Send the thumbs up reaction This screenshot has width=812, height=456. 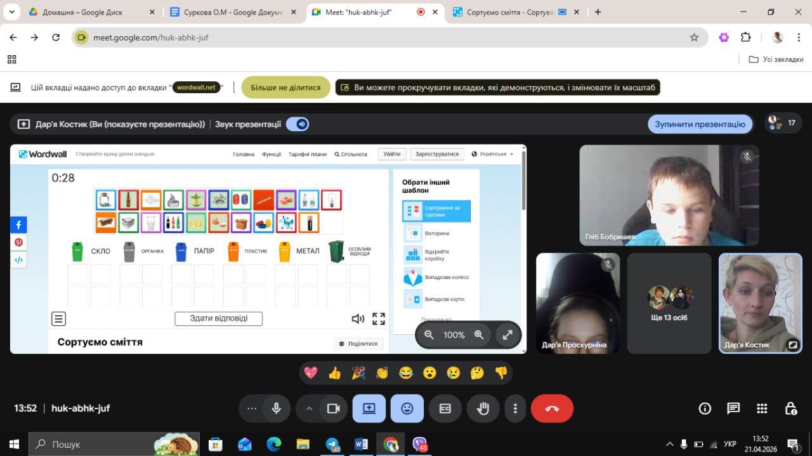(334, 373)
